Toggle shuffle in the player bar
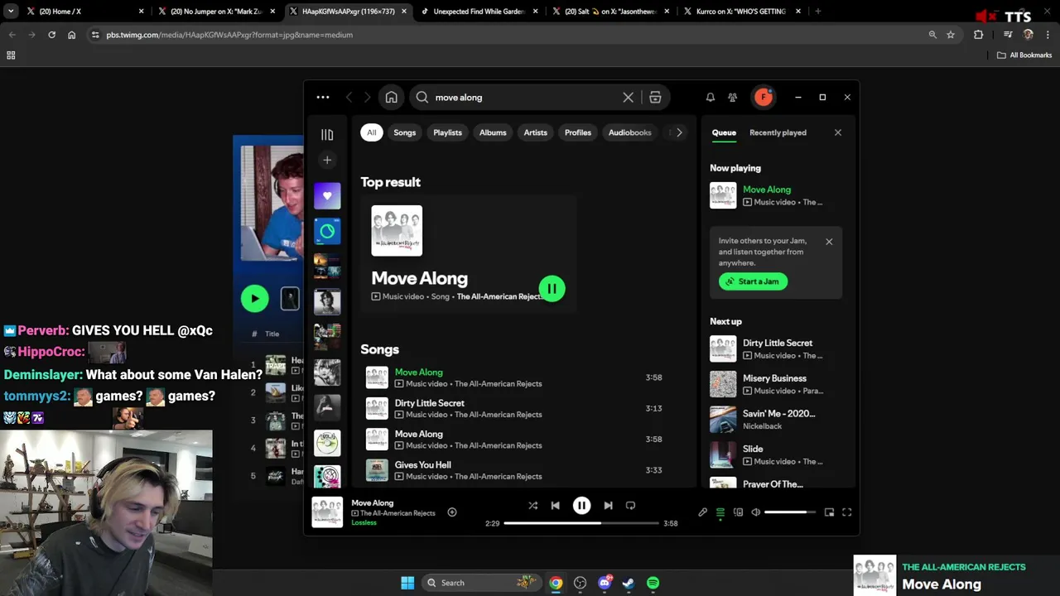1060x596 pixels. [x=533, y=506]
